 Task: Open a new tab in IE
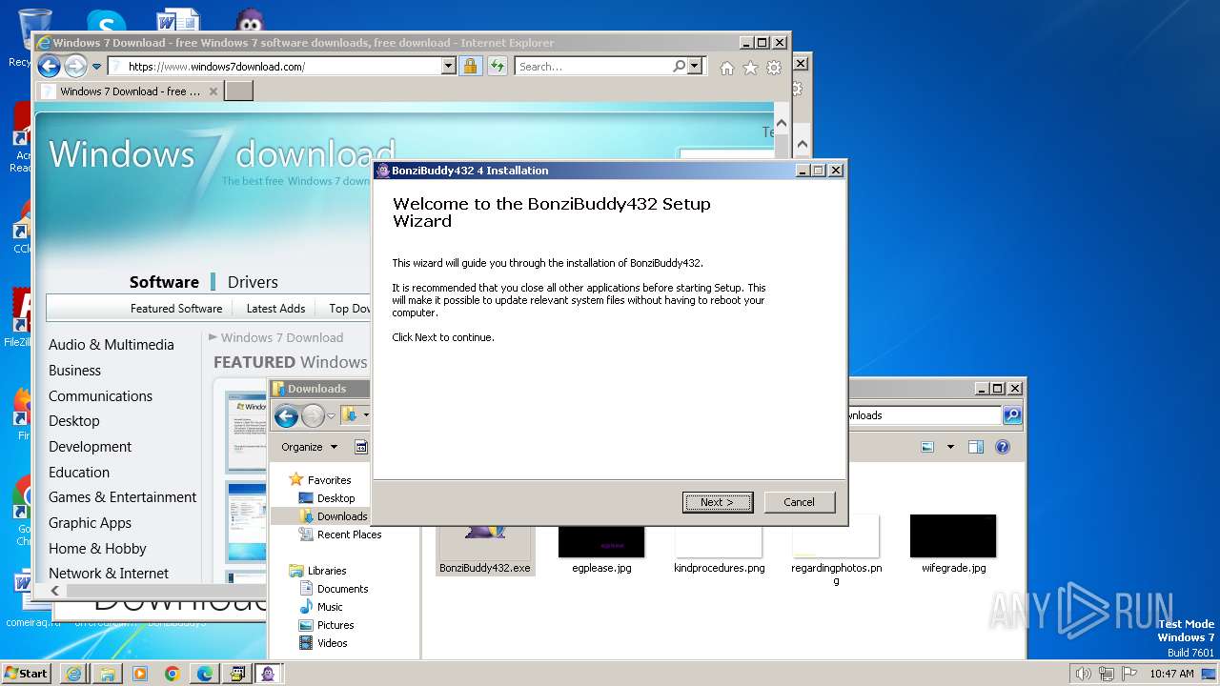click(238, 91)
